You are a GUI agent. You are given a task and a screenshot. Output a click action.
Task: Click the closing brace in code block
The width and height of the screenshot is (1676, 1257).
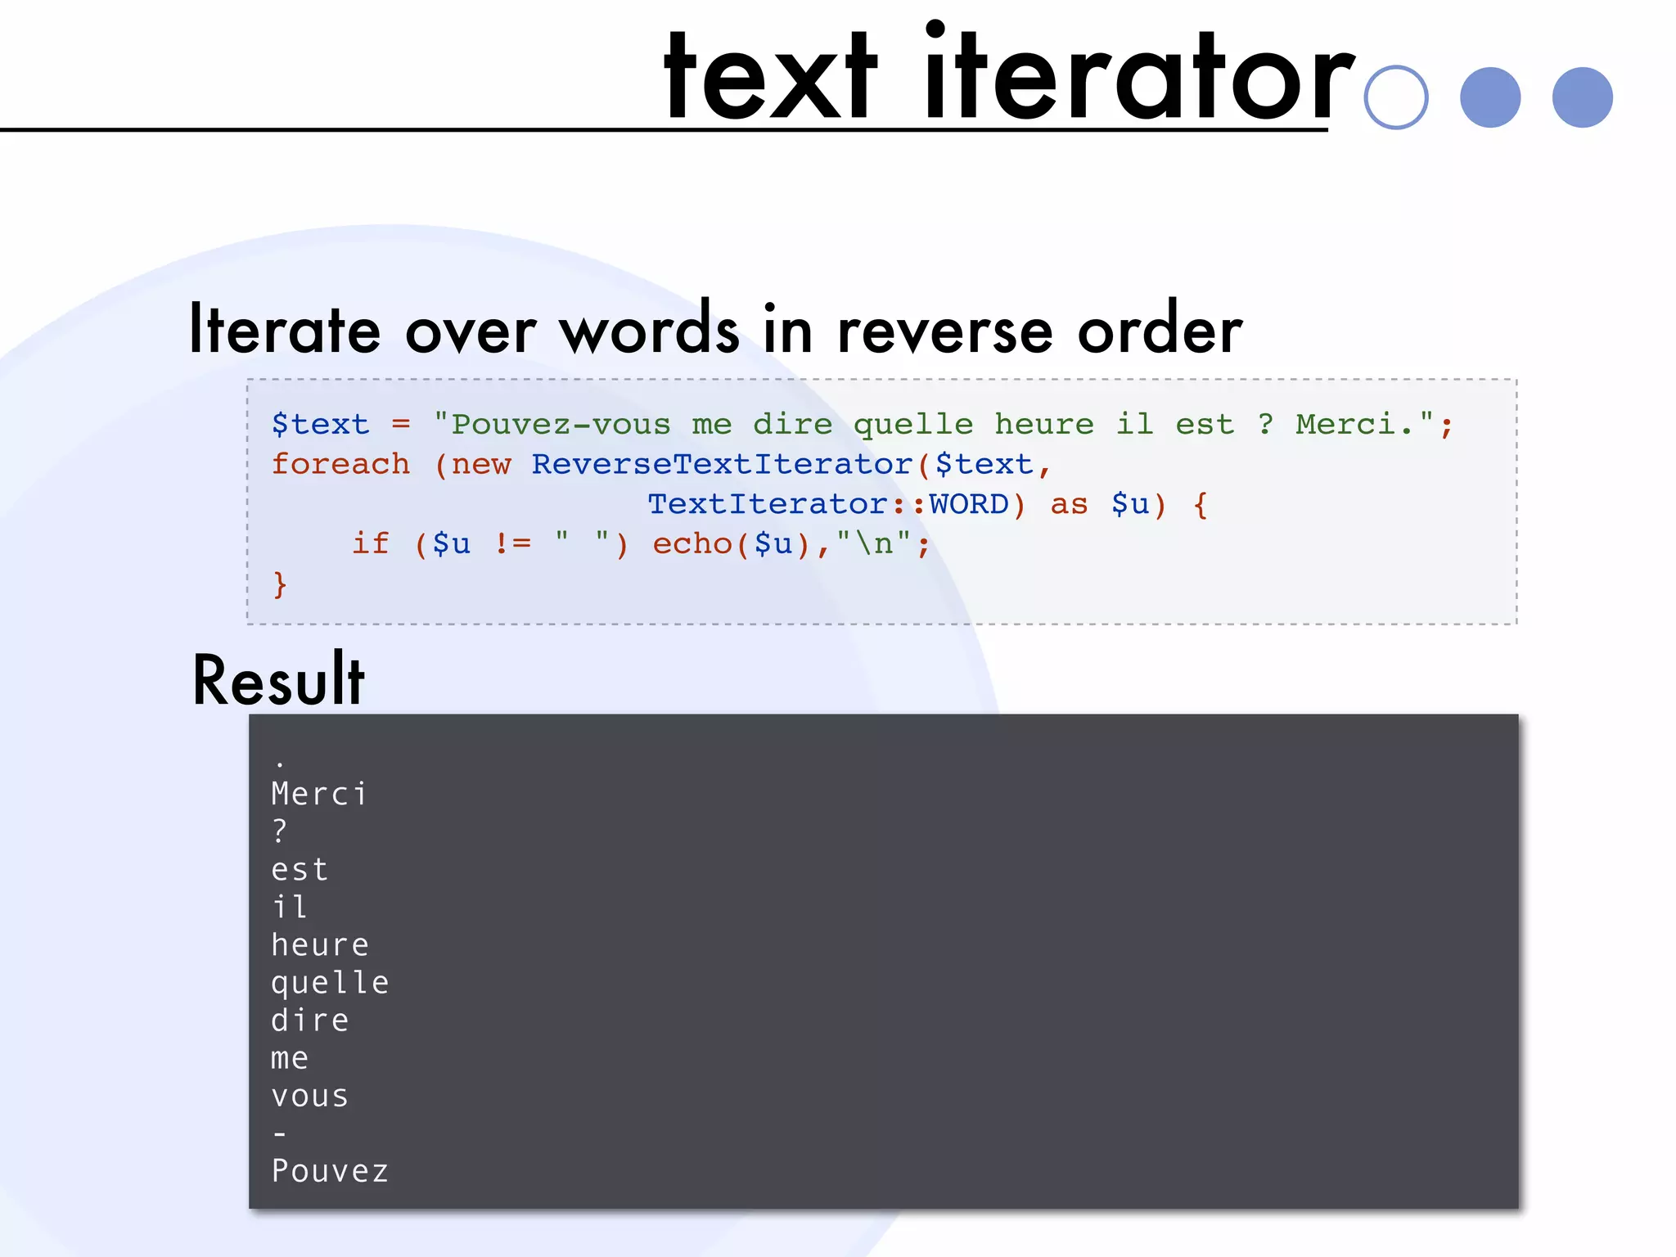(280, 583)
